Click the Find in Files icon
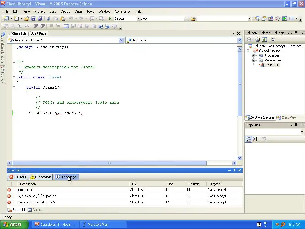 [x=193, y=18]
